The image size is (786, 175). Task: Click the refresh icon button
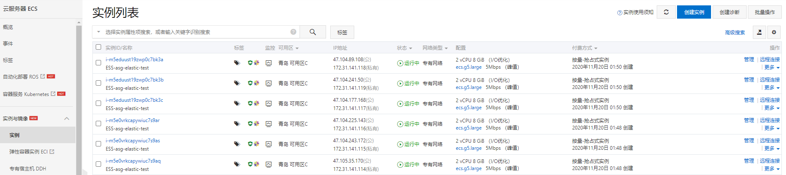(x=666, y=12)
